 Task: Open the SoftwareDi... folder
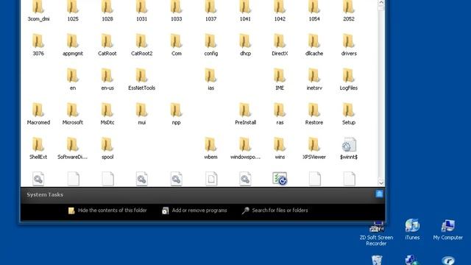73,149
